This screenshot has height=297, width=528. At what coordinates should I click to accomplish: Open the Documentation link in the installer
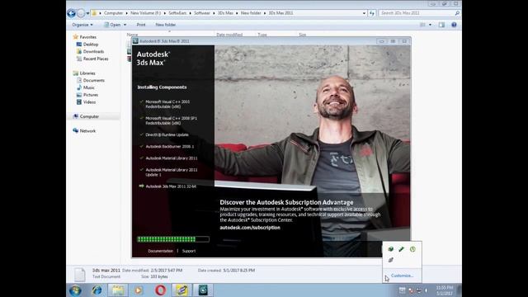pyautogui.click(x=160, y=251)
